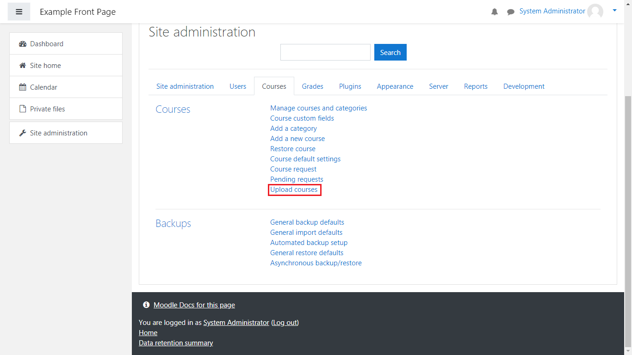Screen dimensions: 632x355
Task: Open the Appearance tab
Action: [x=395, y=86]
